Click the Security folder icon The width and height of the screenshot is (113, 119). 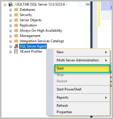16,15
